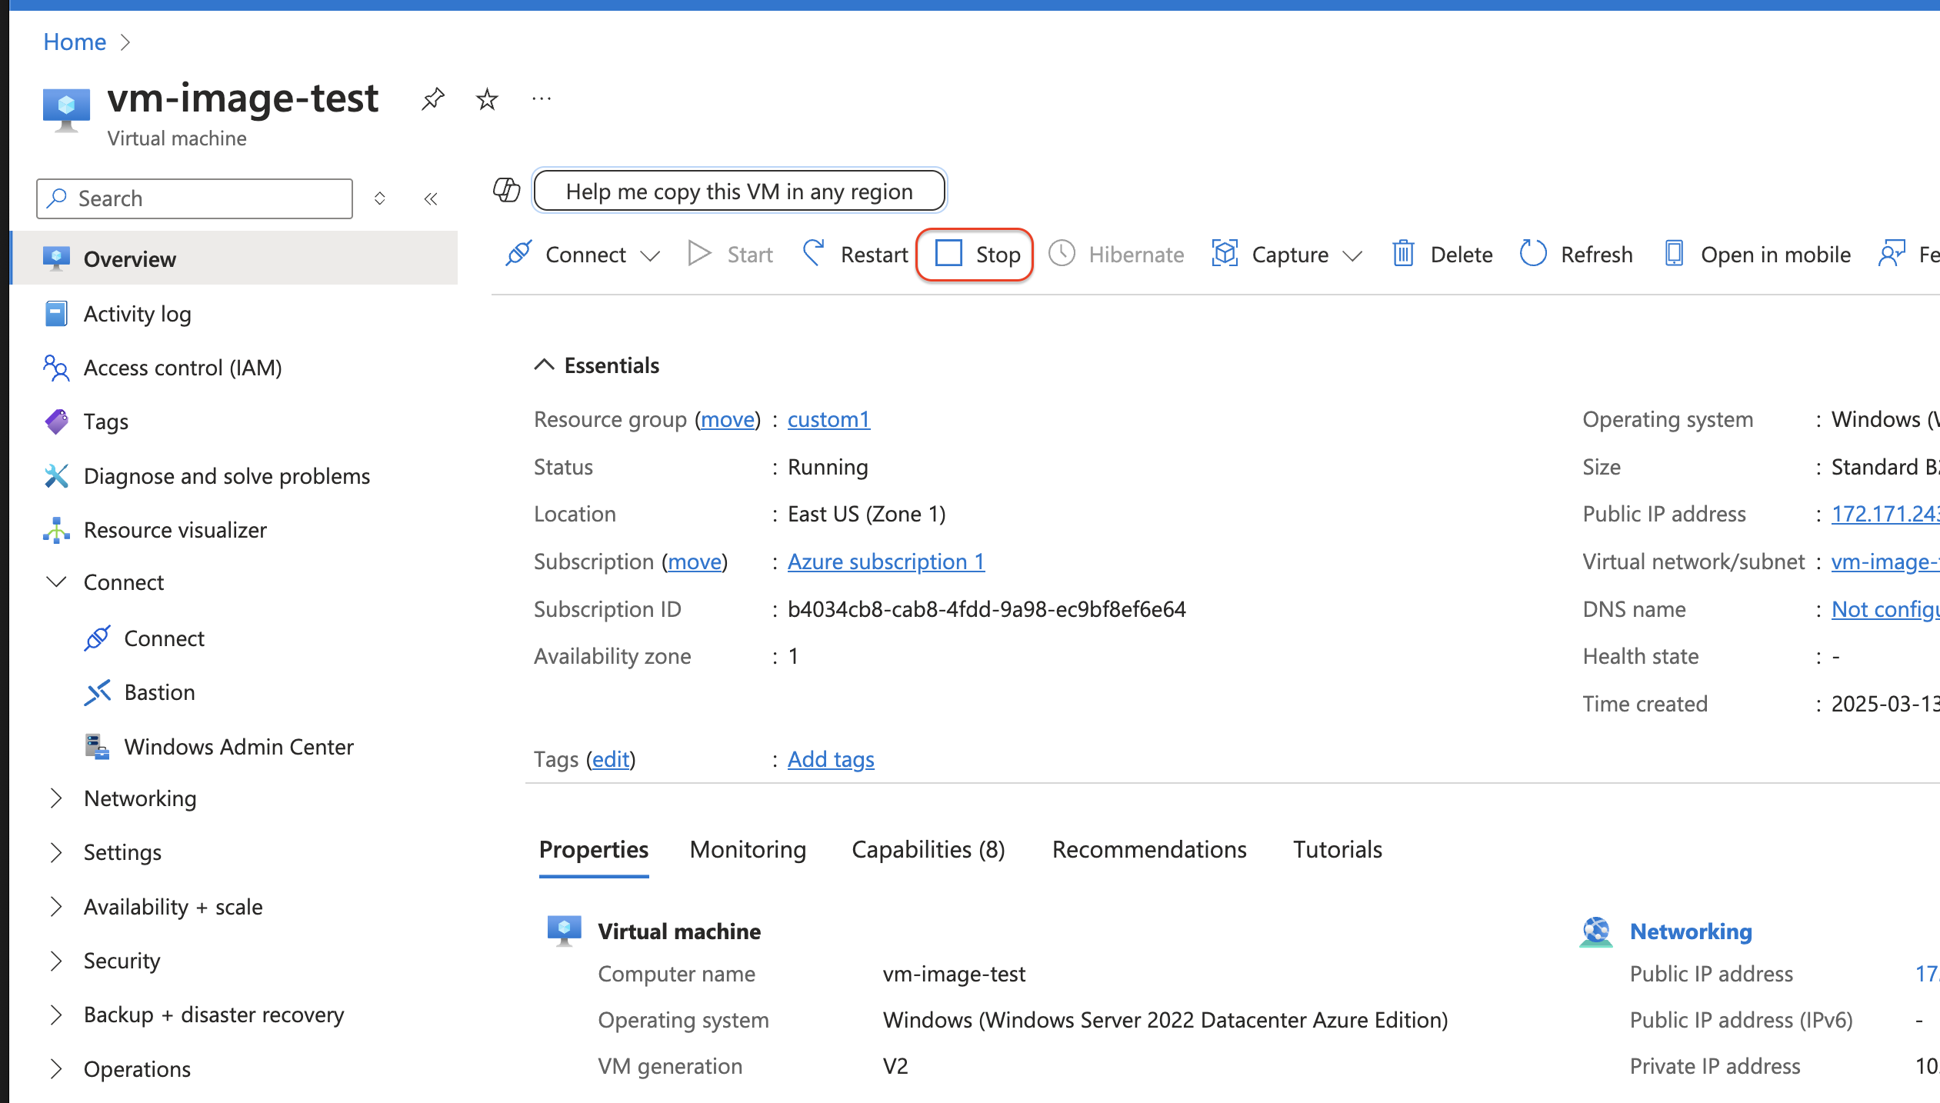Image resolution: width=1940 pixels, height=1103 pixels.
Task: Open Not configured DNS name link
Action: [x=1885, y=609]
